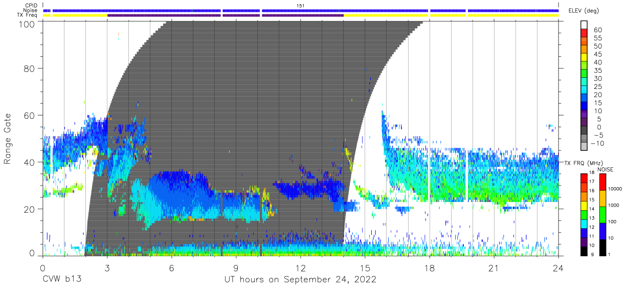Image resolution: width=628 pixels, height=290 pixels.
Task: Select the red 17–18 swatch on the TX FRQ legend
Action: pos(584,178)
